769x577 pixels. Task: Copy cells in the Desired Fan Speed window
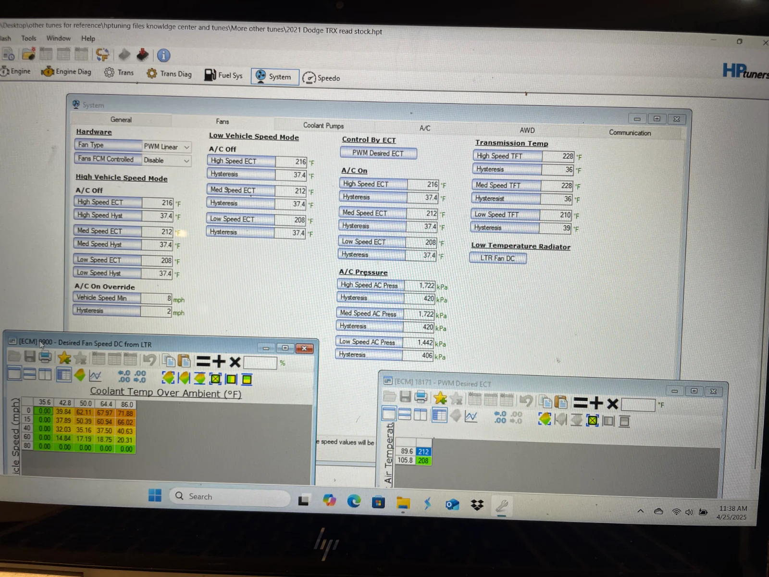pos(169,360)
